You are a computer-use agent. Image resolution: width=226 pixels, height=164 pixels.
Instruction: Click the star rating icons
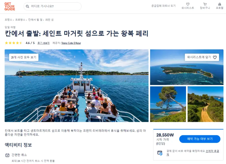click(13, 43)
